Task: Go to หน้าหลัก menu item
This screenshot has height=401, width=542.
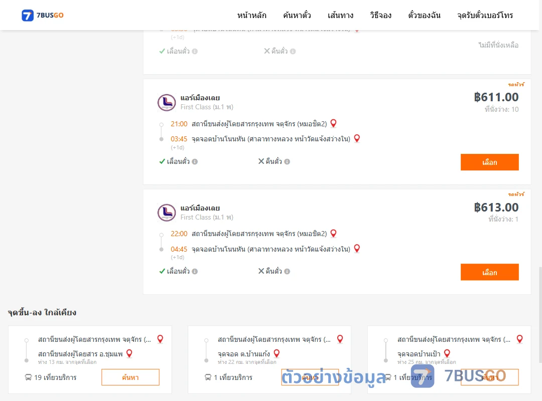Action: click(x=251, y=15)
